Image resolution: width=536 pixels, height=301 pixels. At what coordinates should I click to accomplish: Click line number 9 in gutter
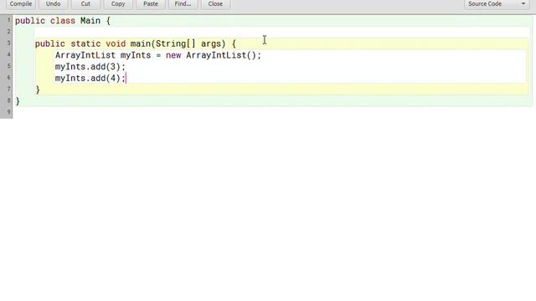9,112
